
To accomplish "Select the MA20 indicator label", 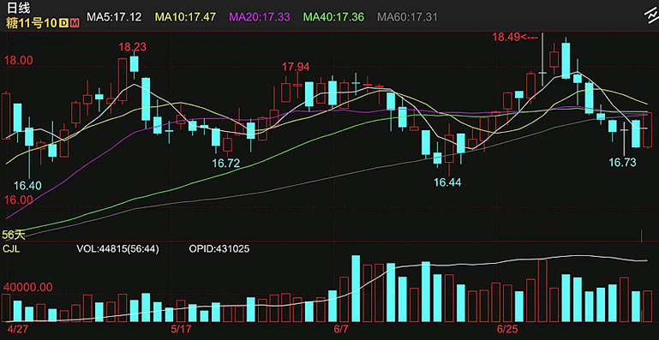I will click(x=259, y=17).
